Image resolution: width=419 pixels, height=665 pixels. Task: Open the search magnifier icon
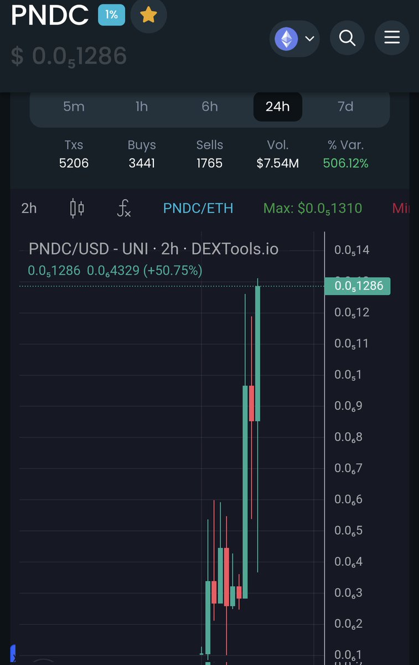coord(347,38)
